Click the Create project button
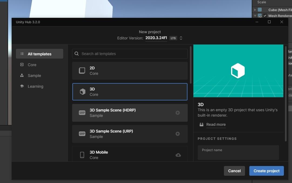This screenshot has width=292, height=183. [x=267, y=171]
